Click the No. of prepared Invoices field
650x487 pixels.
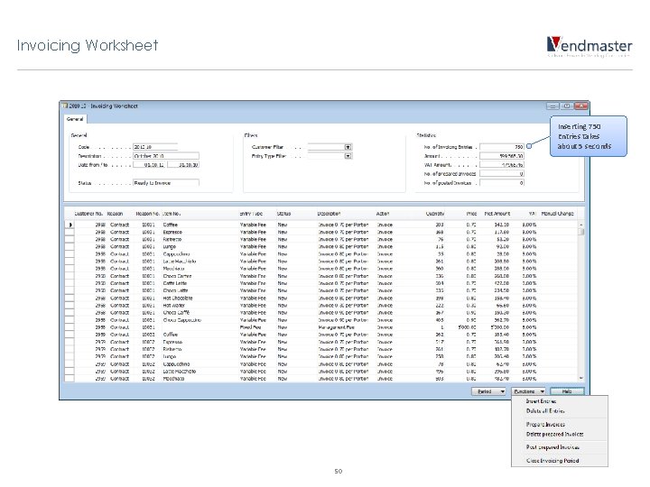pyautogui.click(x=502, y=174)
